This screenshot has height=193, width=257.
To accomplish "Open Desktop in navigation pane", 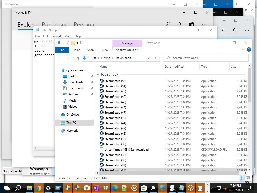I will click(x=74, y=76).
